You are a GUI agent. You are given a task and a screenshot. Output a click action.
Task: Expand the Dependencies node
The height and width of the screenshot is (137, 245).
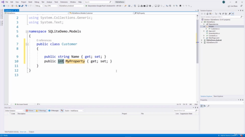pos(204,24)
